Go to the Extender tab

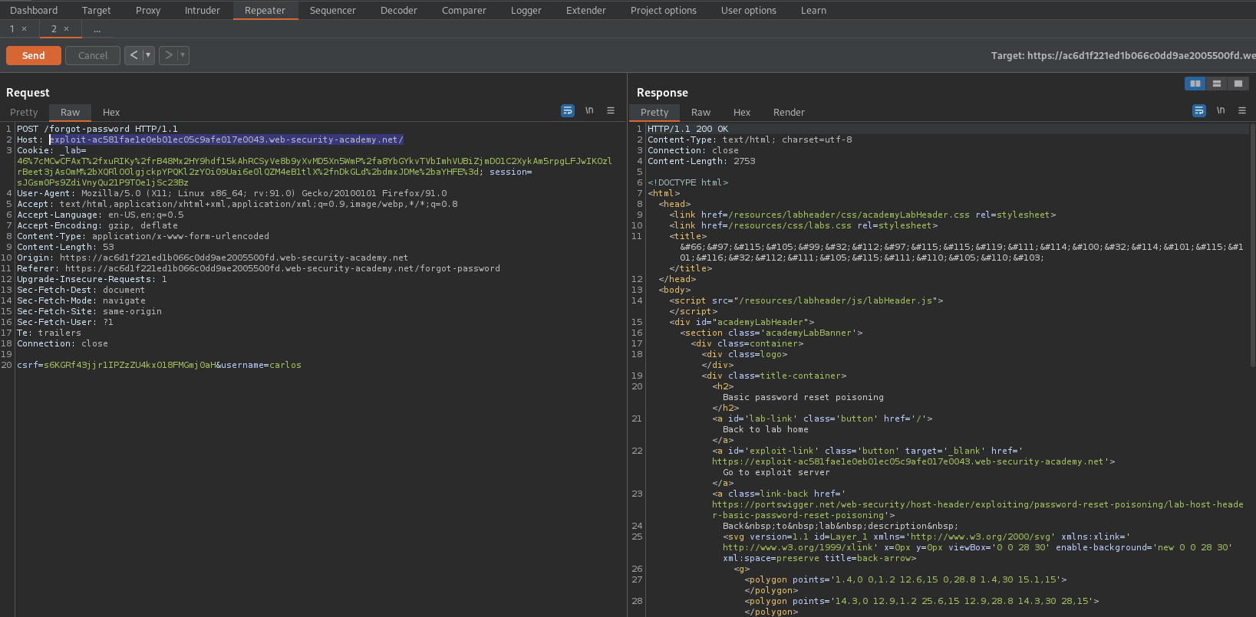pos(586,10)
